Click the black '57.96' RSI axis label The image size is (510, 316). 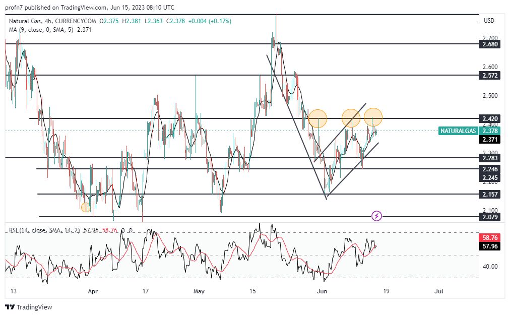[489, 246]
